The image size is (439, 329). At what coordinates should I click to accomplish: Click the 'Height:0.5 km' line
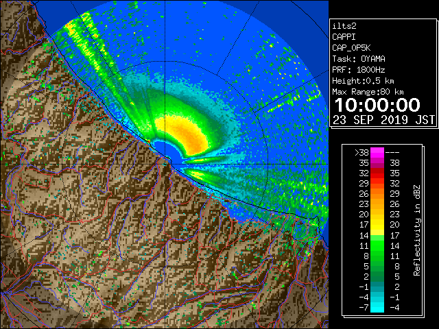tap(363, 81)
